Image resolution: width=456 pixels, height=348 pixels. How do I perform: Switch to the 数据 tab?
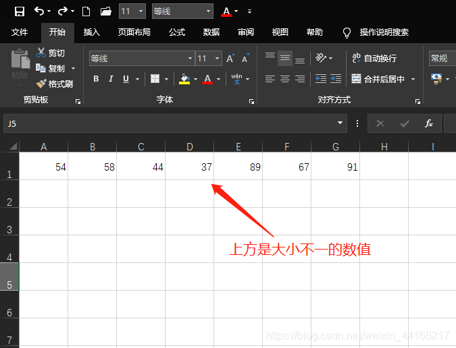point(211,32)
